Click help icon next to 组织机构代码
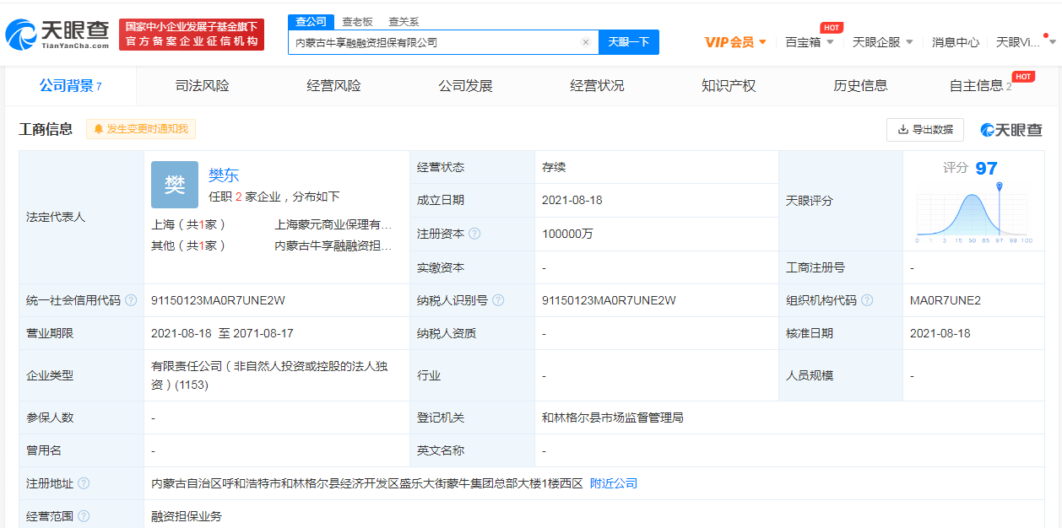This screenshot has width=1062, height=528. (867, 300)
